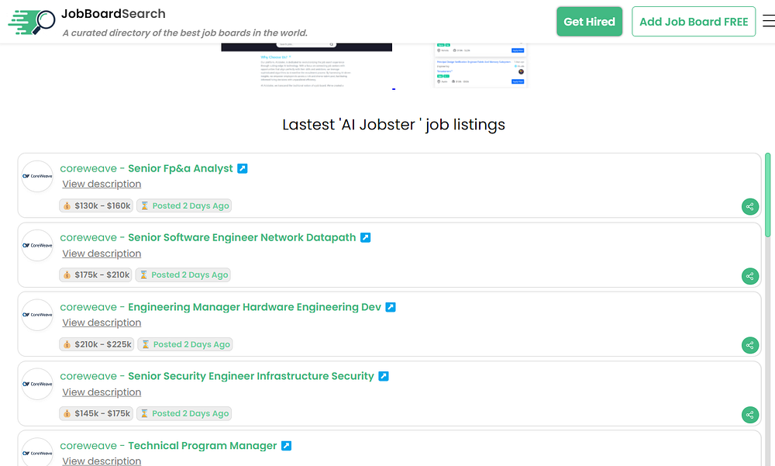Share the Senior Security Engineer listing

749,415
